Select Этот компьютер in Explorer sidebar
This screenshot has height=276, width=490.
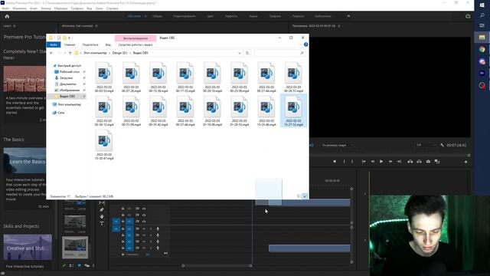pyautogui.click(x=70, y=104)
